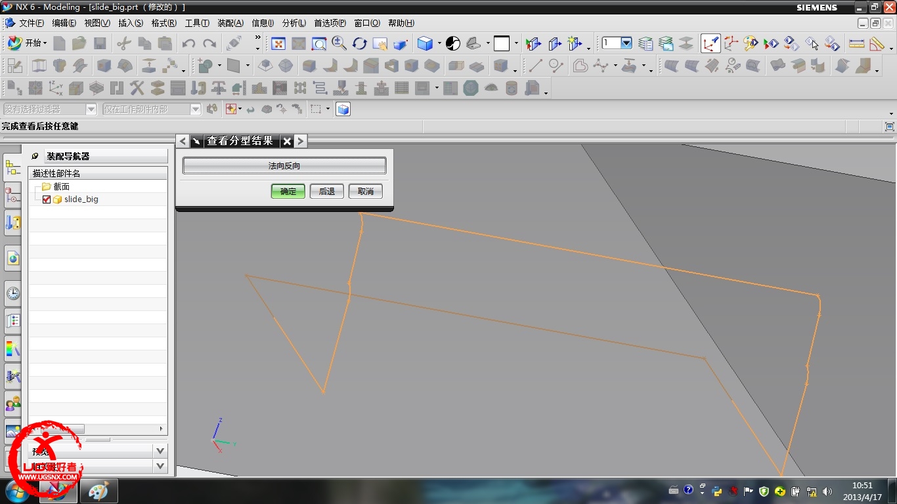Click the dialog previous arrow button
The width and height of the screenshot is (897, 504).
[183, 141]
